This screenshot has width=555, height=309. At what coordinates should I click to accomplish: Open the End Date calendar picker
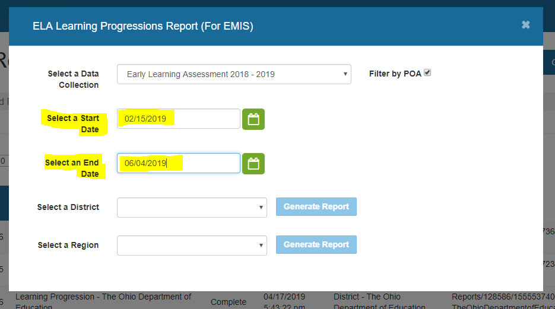pyautogui.click(x=253, y=164)
